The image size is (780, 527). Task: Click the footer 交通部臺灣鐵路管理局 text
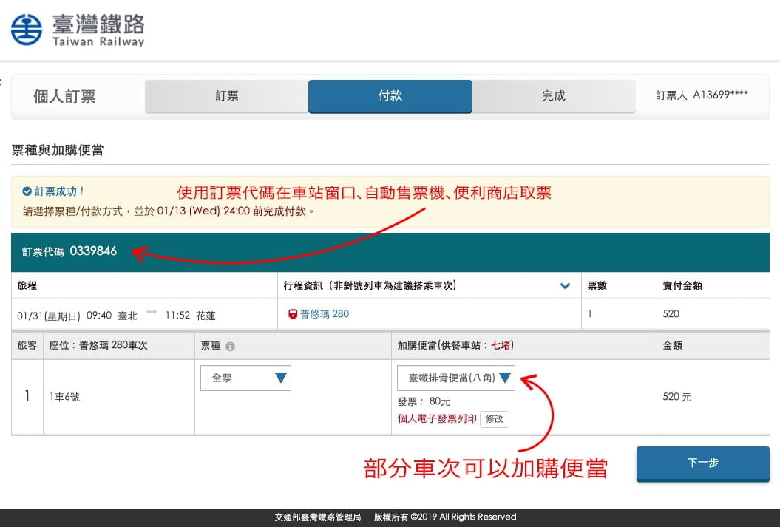click(318, 517)
